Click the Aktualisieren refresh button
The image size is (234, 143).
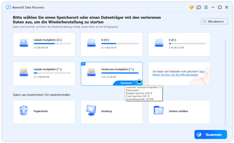214,21
